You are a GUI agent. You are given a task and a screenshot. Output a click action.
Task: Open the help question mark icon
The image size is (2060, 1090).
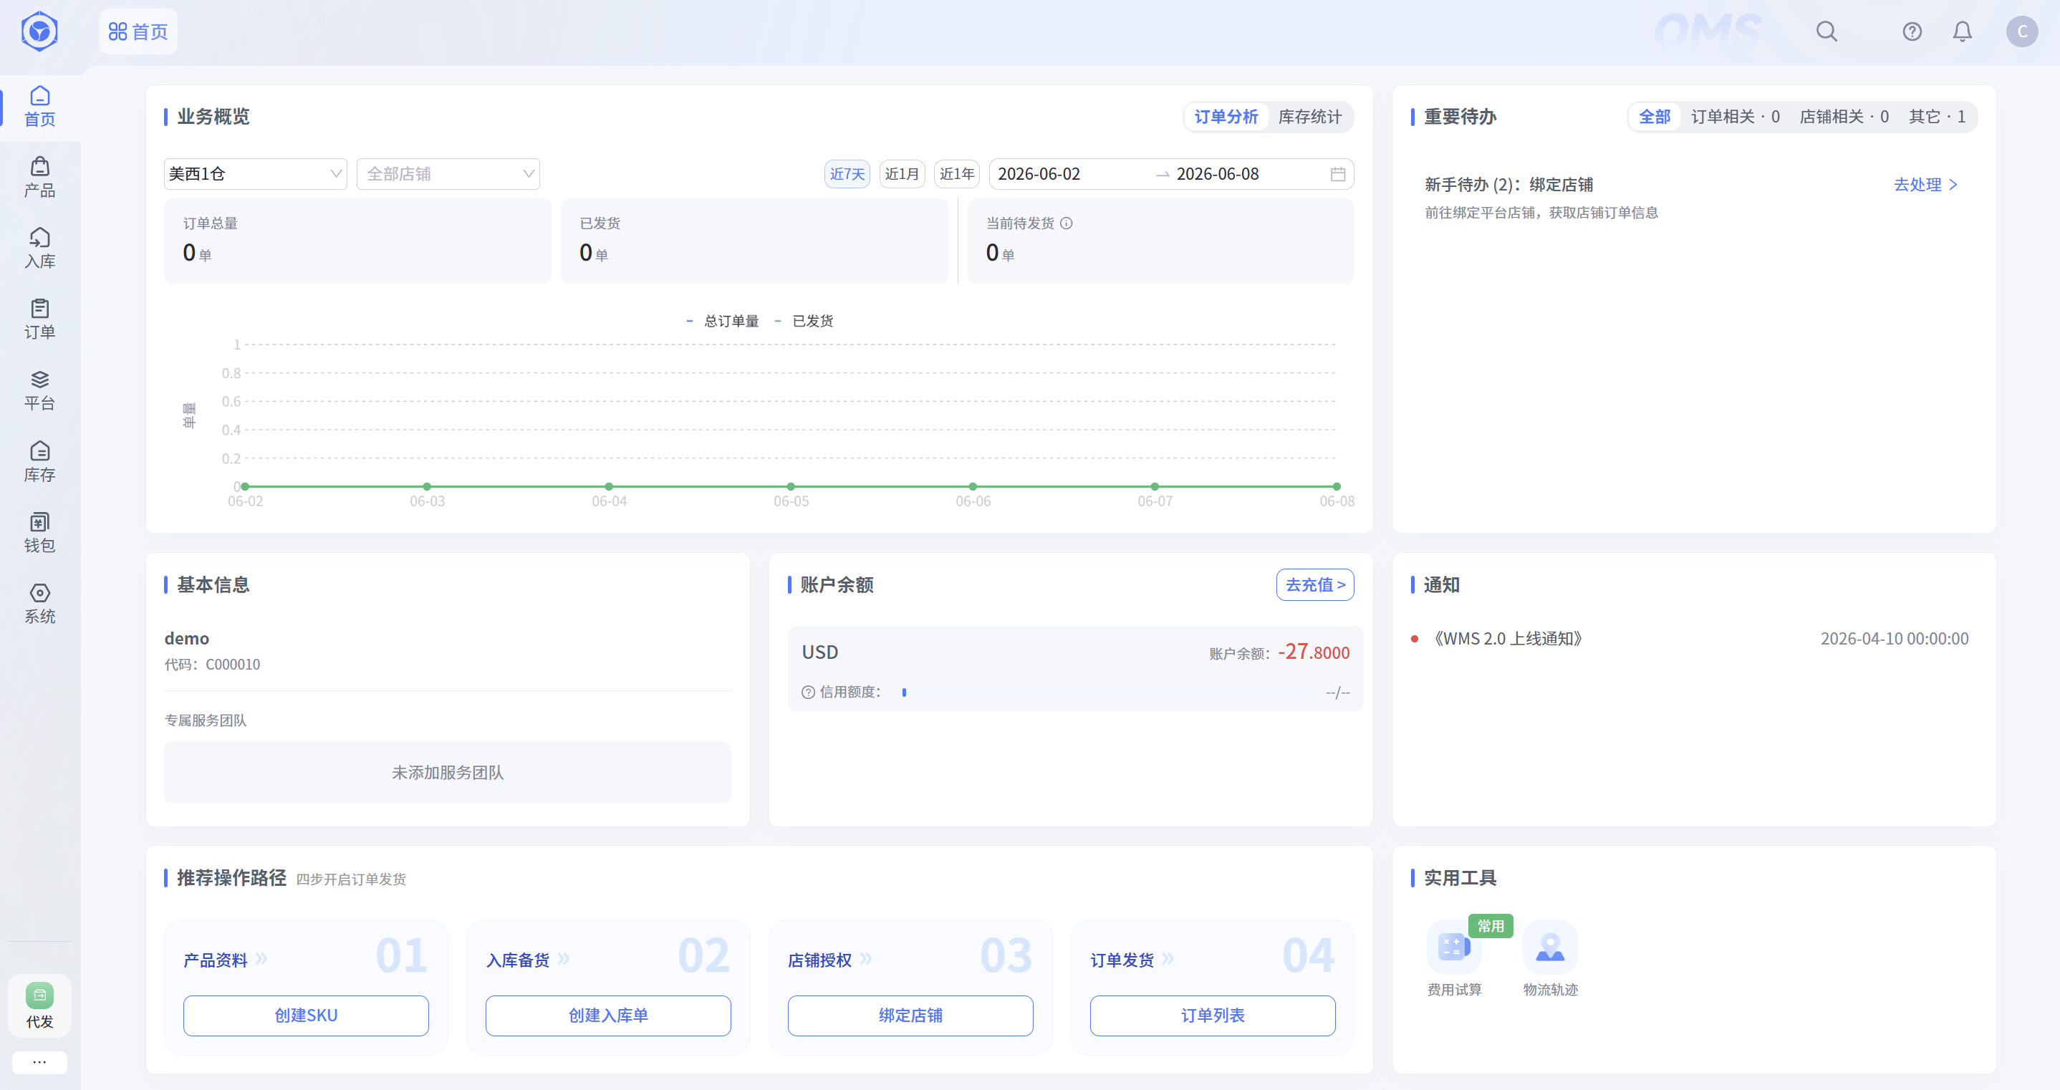point(1912,32)
